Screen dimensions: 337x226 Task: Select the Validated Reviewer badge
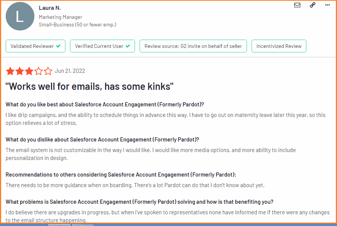(x=36, y=46)
